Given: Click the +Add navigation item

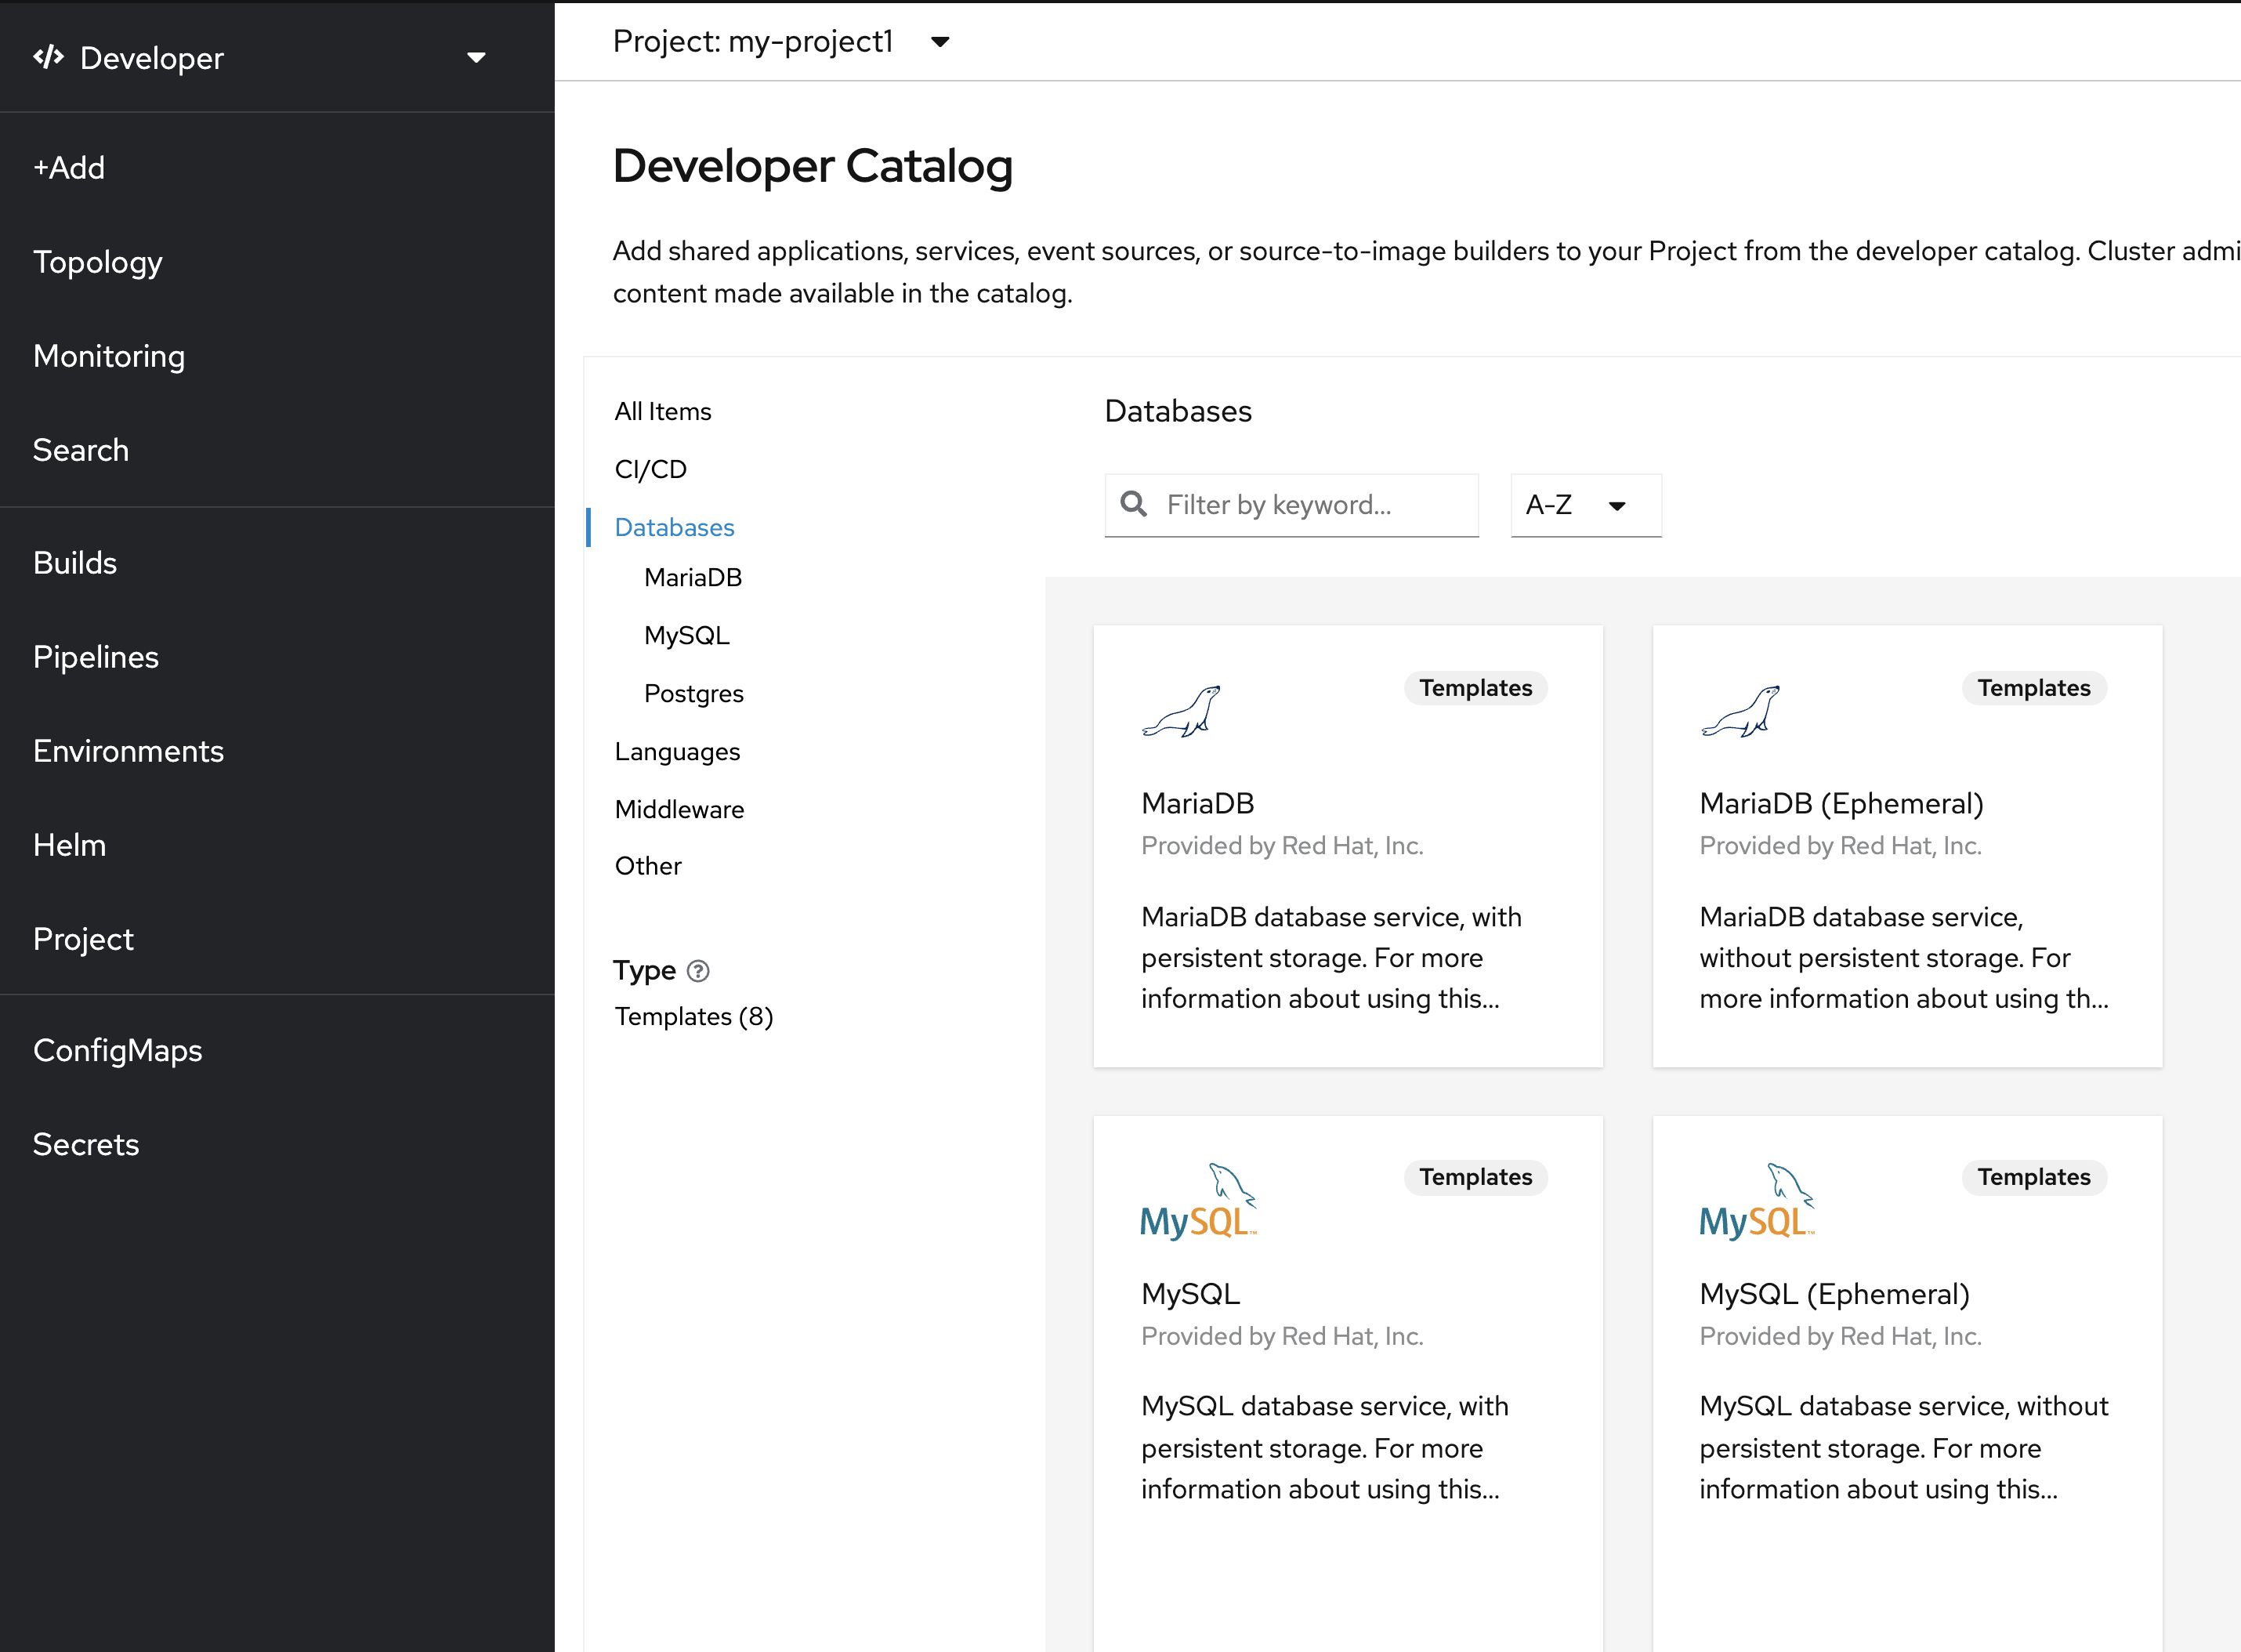Looking at the screenshot, I should [x=68, y=168].
